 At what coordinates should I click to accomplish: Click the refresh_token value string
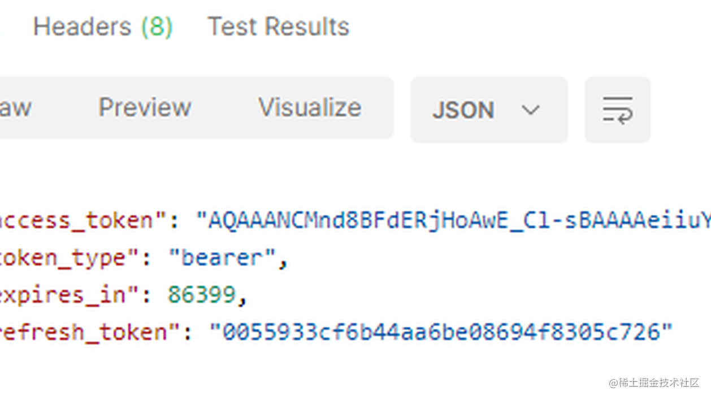coord(441,332)
